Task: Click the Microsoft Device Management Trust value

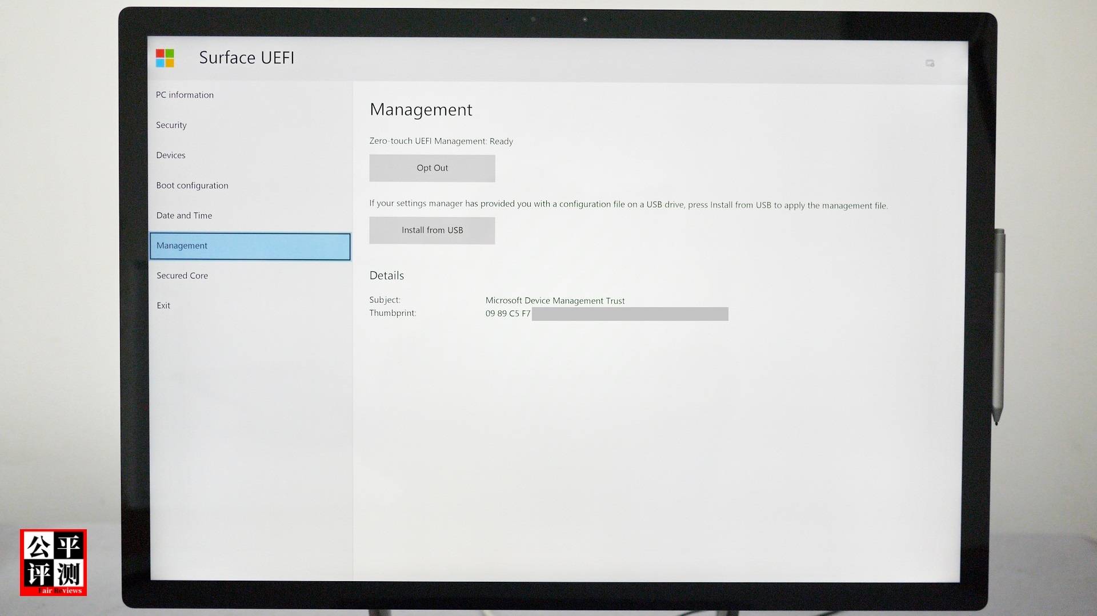Action: pos(555,301)
